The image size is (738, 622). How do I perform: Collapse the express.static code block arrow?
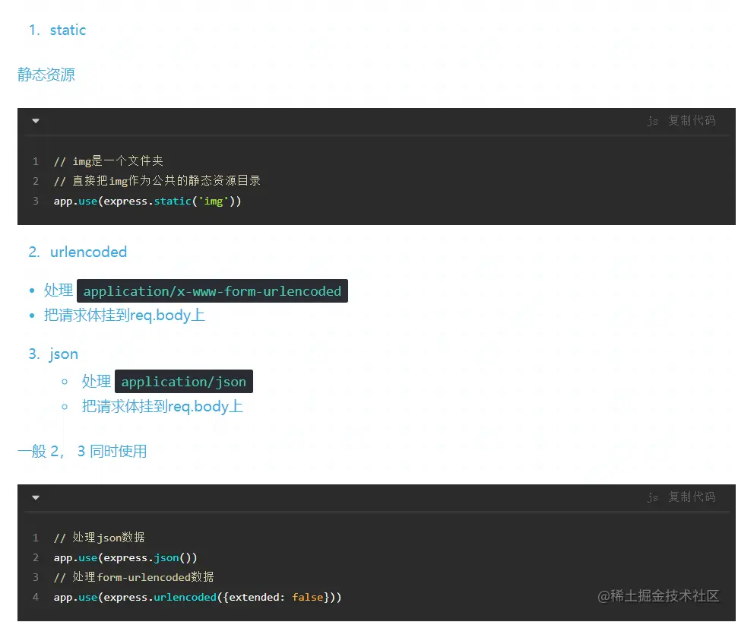click(x=36, y=121)
